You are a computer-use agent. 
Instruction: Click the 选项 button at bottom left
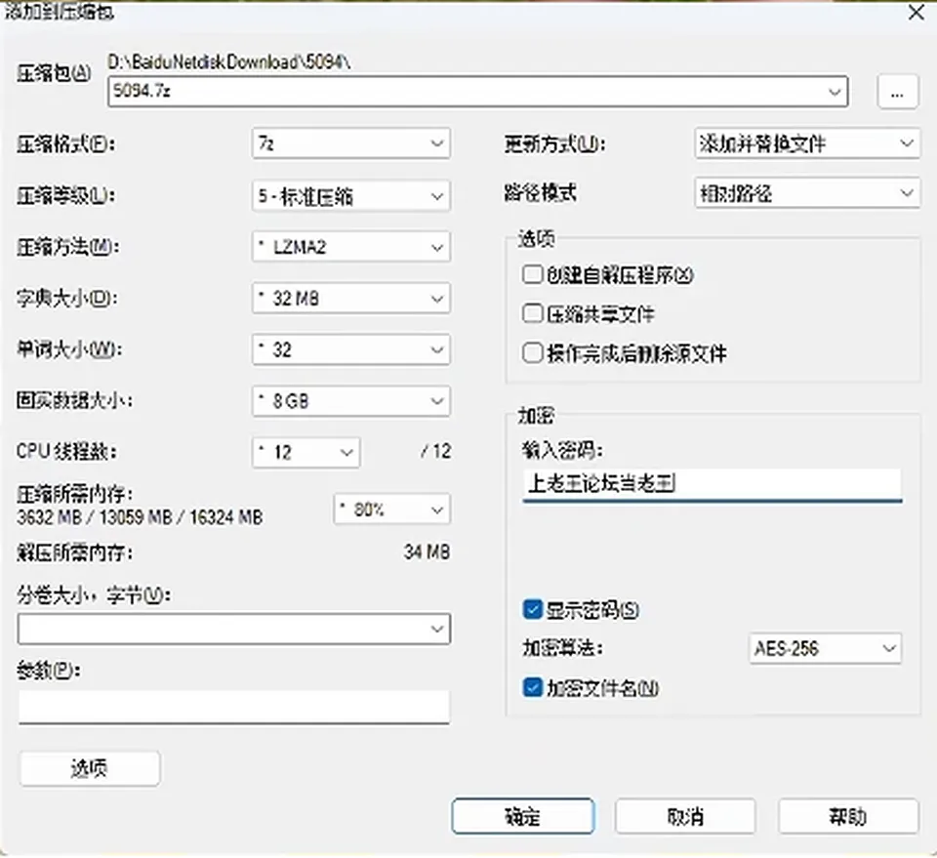[x=90, y=768]
